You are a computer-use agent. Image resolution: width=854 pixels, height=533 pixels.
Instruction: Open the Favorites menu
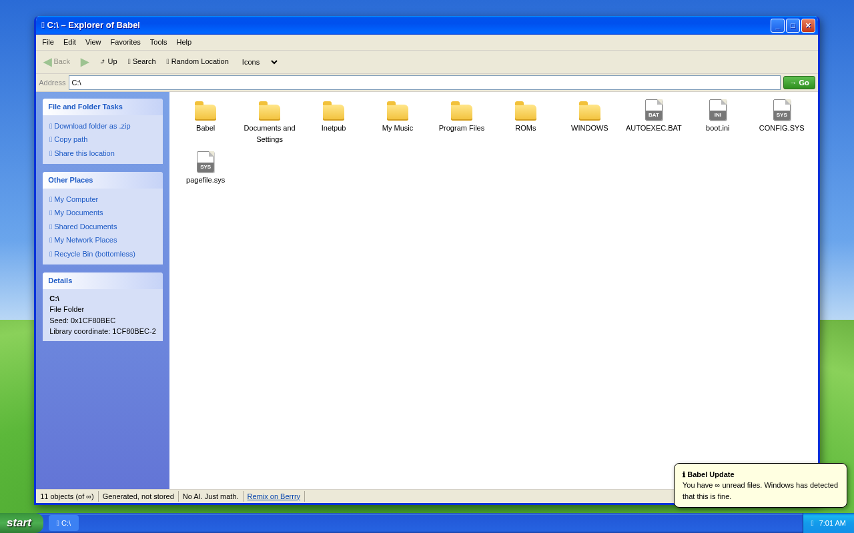pyautogui.click(x=125, y=42)
